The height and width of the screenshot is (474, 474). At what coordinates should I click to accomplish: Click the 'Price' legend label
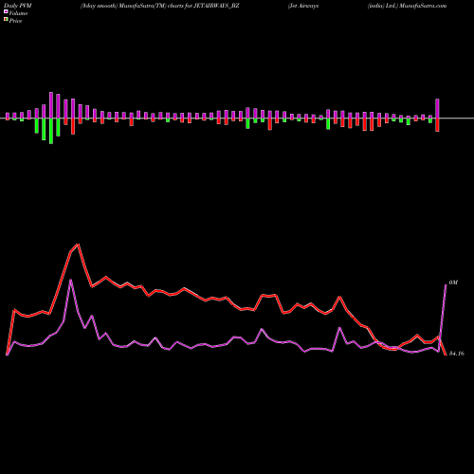coord(15,21)
